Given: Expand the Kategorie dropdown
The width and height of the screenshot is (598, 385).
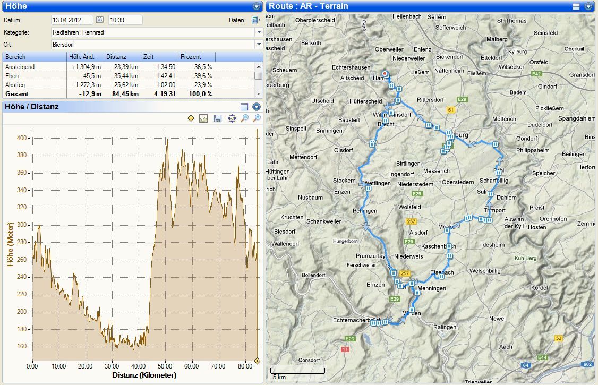Looking at the screenshot, I should (x=259, y=32).
